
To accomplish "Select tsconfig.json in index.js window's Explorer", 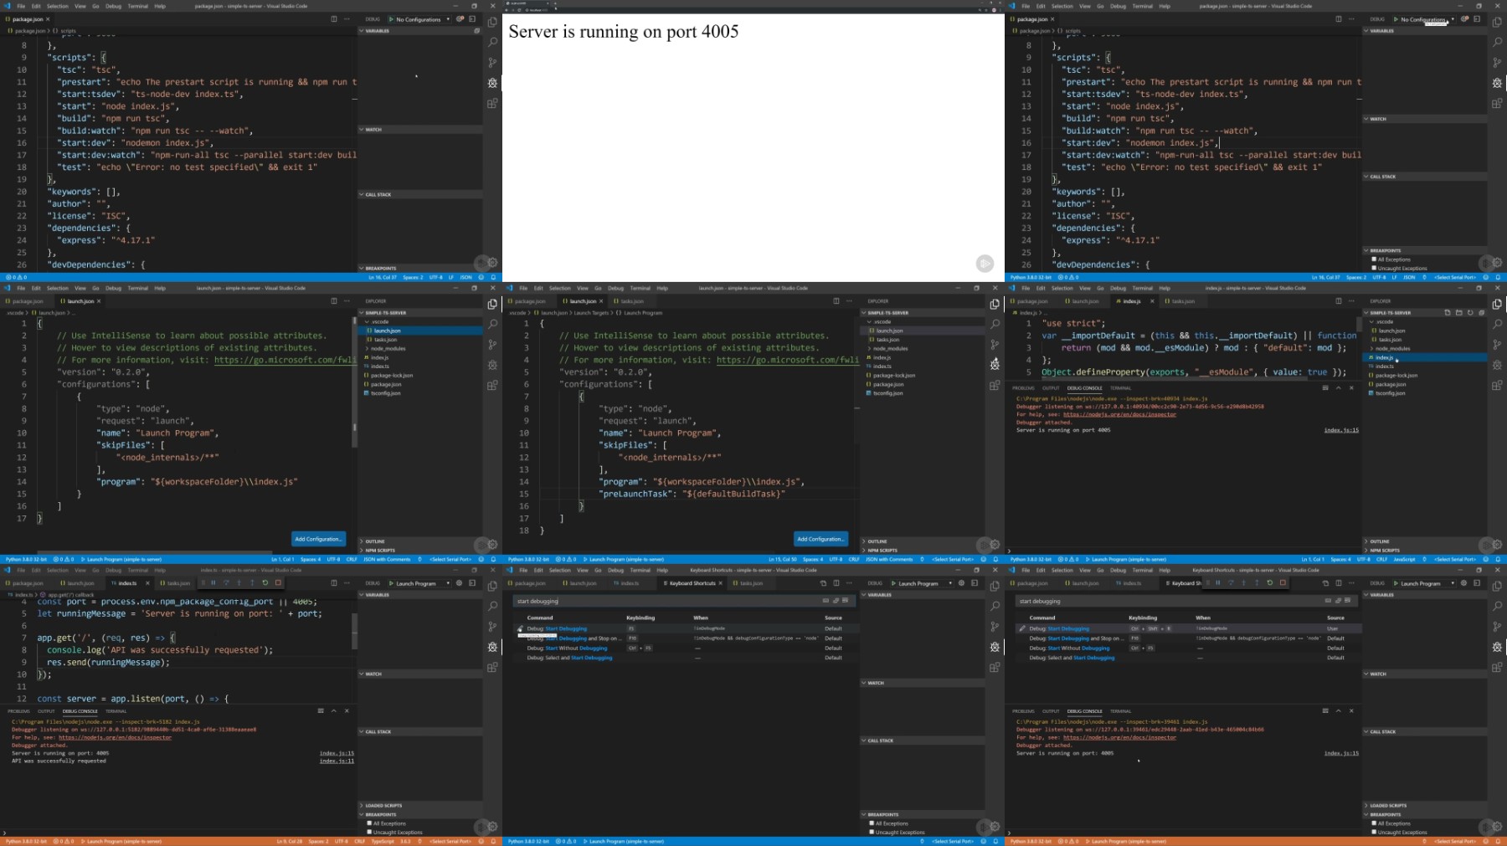I will pos(1425,393).
